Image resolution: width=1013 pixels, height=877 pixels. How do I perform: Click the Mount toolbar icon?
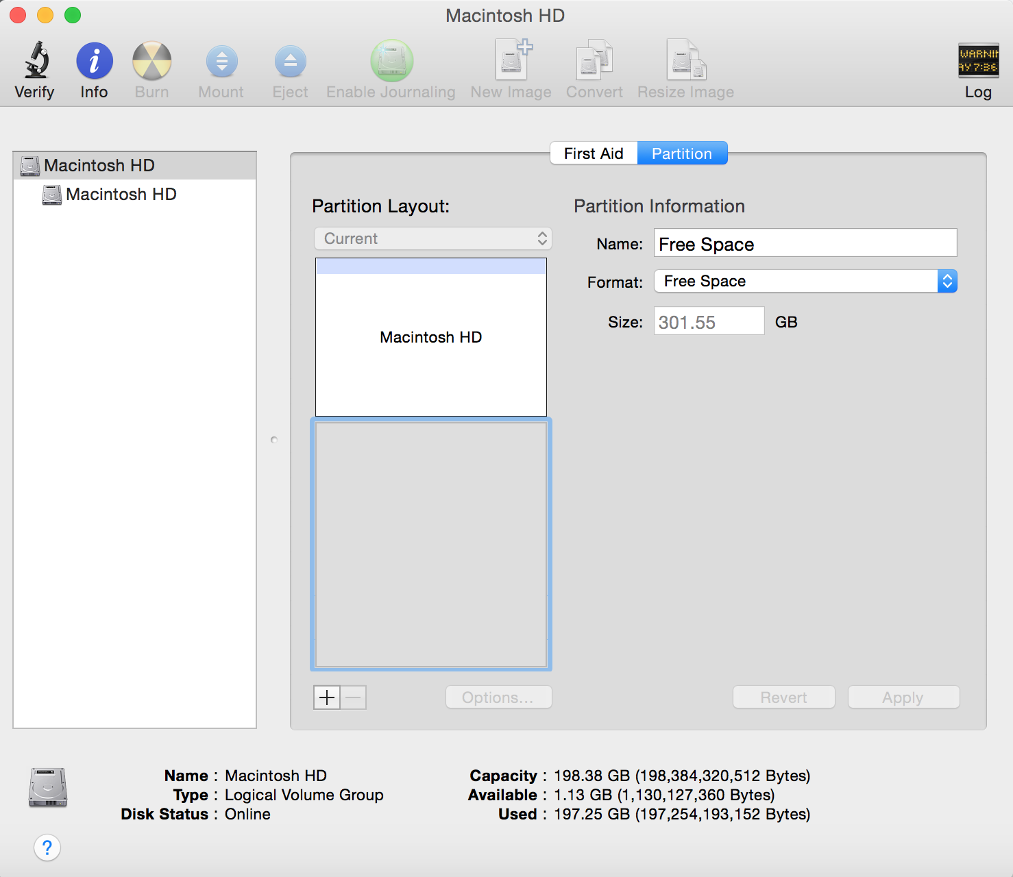click(x=221, y=62)
